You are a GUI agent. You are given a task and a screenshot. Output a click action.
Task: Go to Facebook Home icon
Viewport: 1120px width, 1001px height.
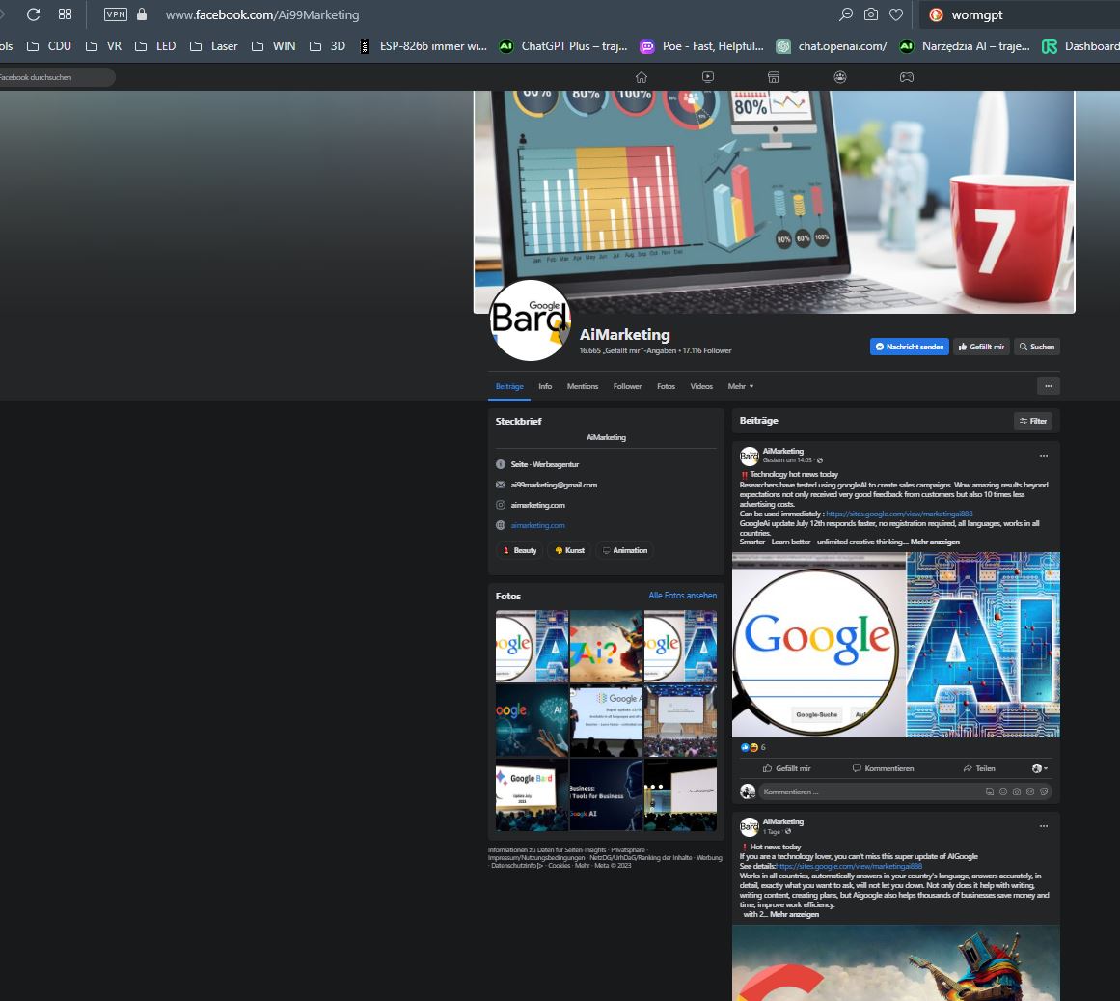642,77
